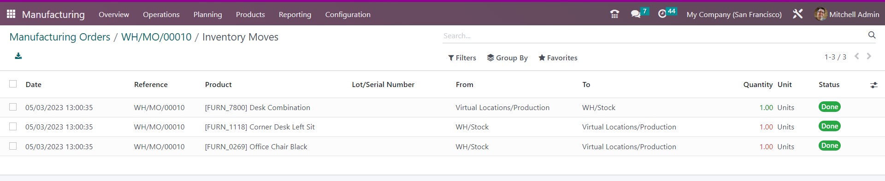Click 1.00 quantity in Corner Desk row
Viewport: 885px width, 181px height.
(766, 127)
